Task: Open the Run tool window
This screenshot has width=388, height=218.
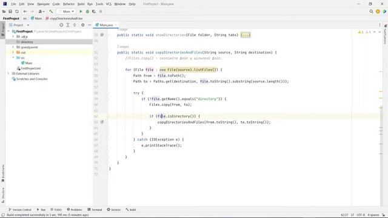Action: 41,210
